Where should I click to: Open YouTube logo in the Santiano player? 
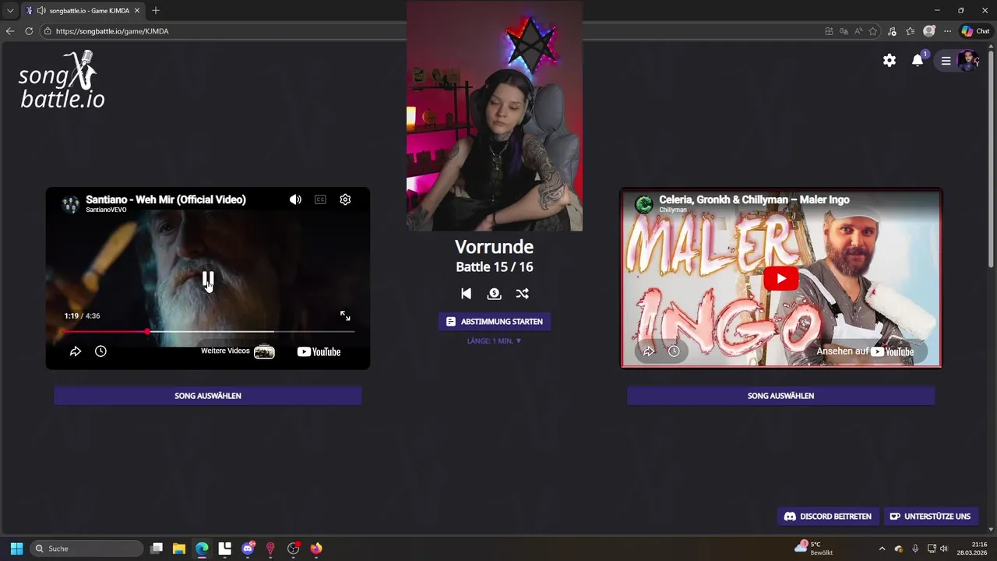(319, 351)
